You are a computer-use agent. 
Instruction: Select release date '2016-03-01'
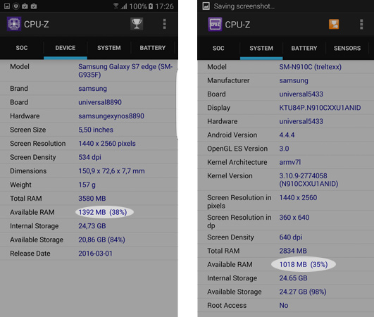pos(95,254)
